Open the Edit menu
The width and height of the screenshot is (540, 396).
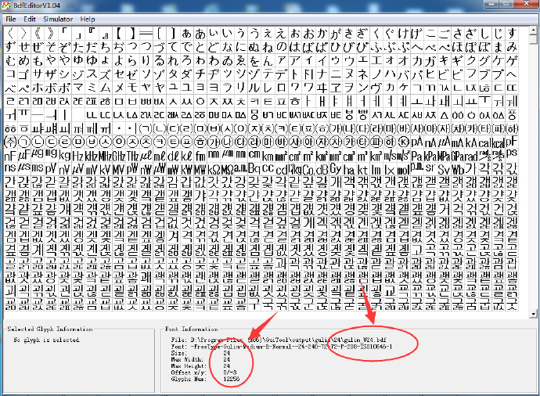click(x=30, y=20)
